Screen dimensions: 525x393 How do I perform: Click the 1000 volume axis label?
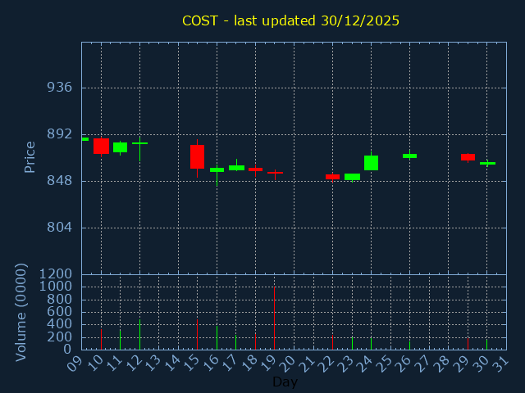click(56, 287)
